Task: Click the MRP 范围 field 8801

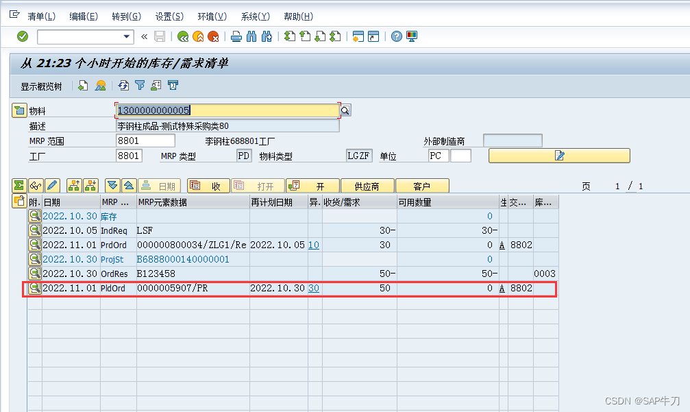Action: tap(145, 141)
